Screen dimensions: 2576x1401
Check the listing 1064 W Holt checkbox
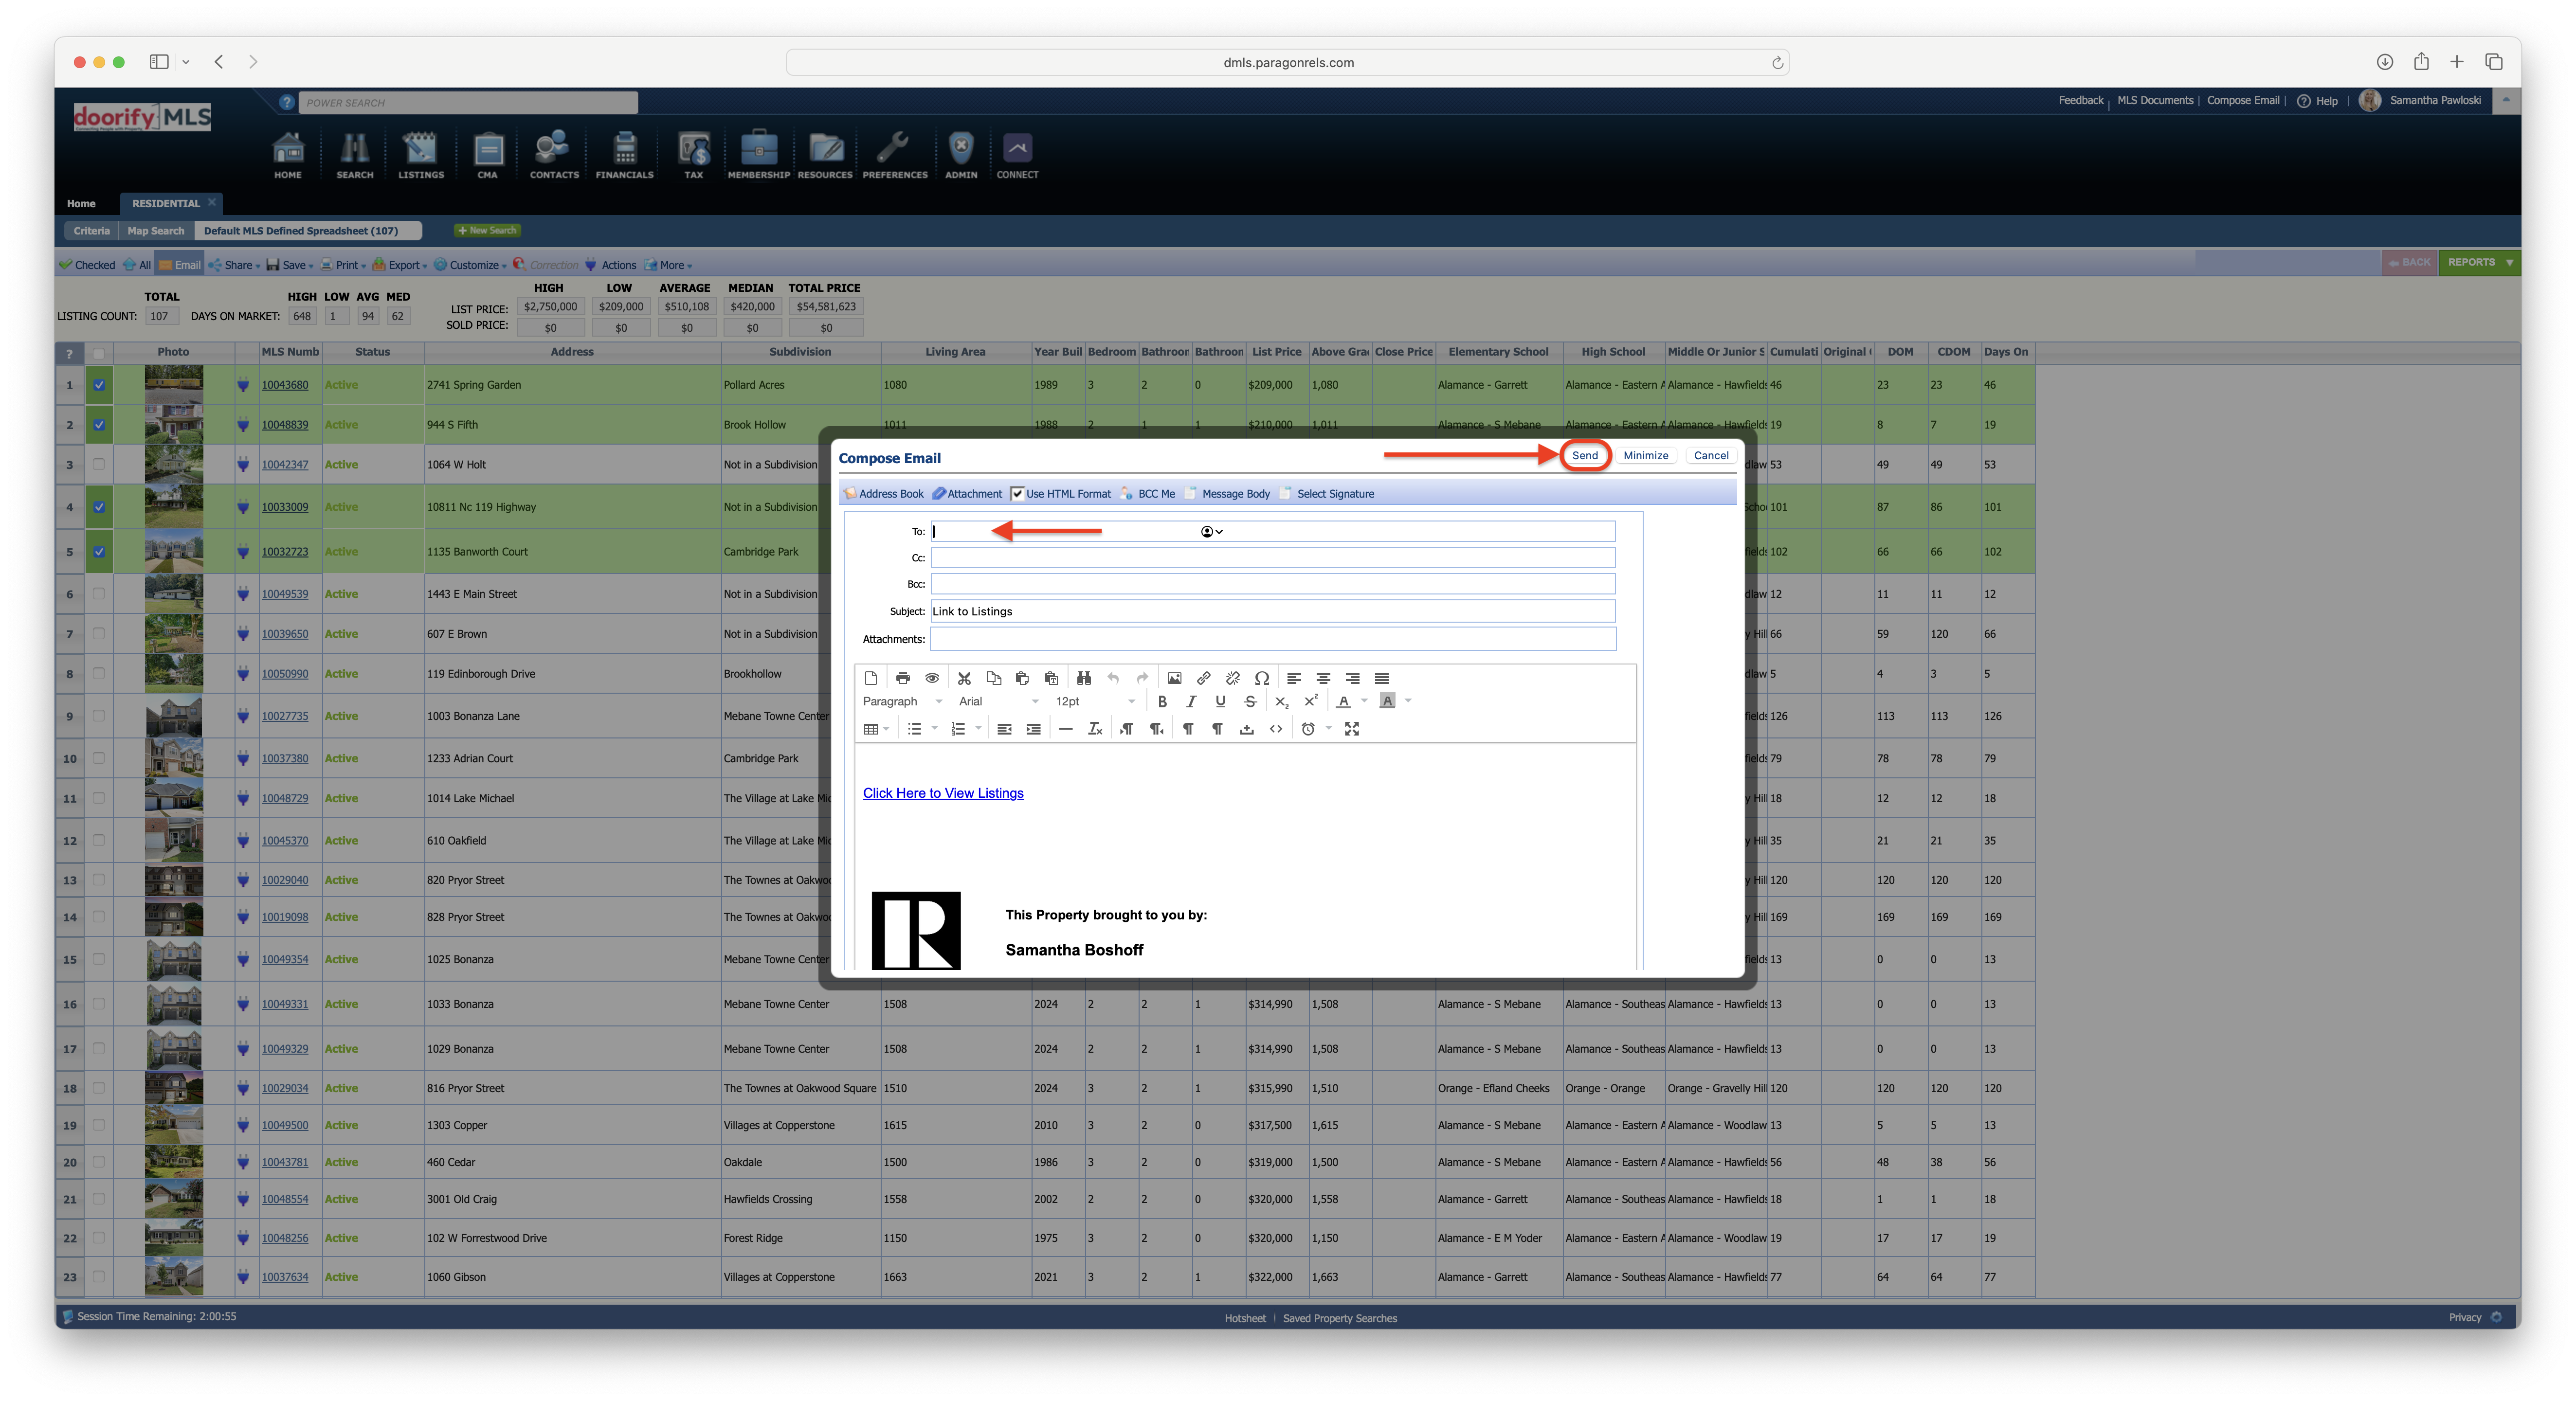pos(99,464)
